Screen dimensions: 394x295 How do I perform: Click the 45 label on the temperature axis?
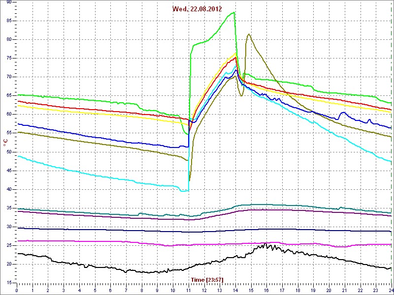(8, 171)
